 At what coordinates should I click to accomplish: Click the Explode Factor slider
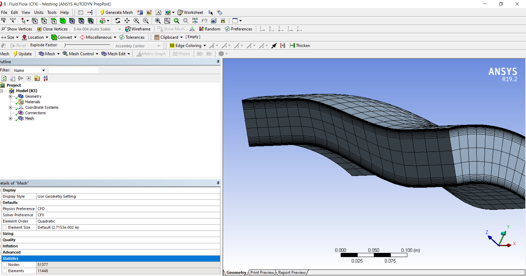(x=65, y=45)
